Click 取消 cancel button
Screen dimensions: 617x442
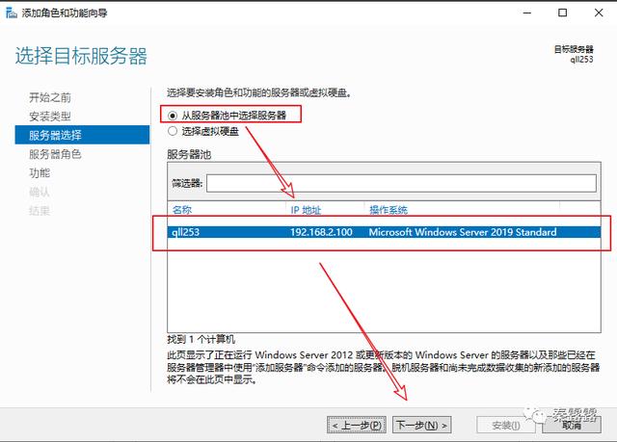(x=572, y=425)
